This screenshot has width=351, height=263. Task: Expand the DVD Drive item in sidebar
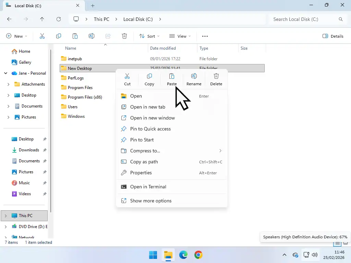[5, 226]
